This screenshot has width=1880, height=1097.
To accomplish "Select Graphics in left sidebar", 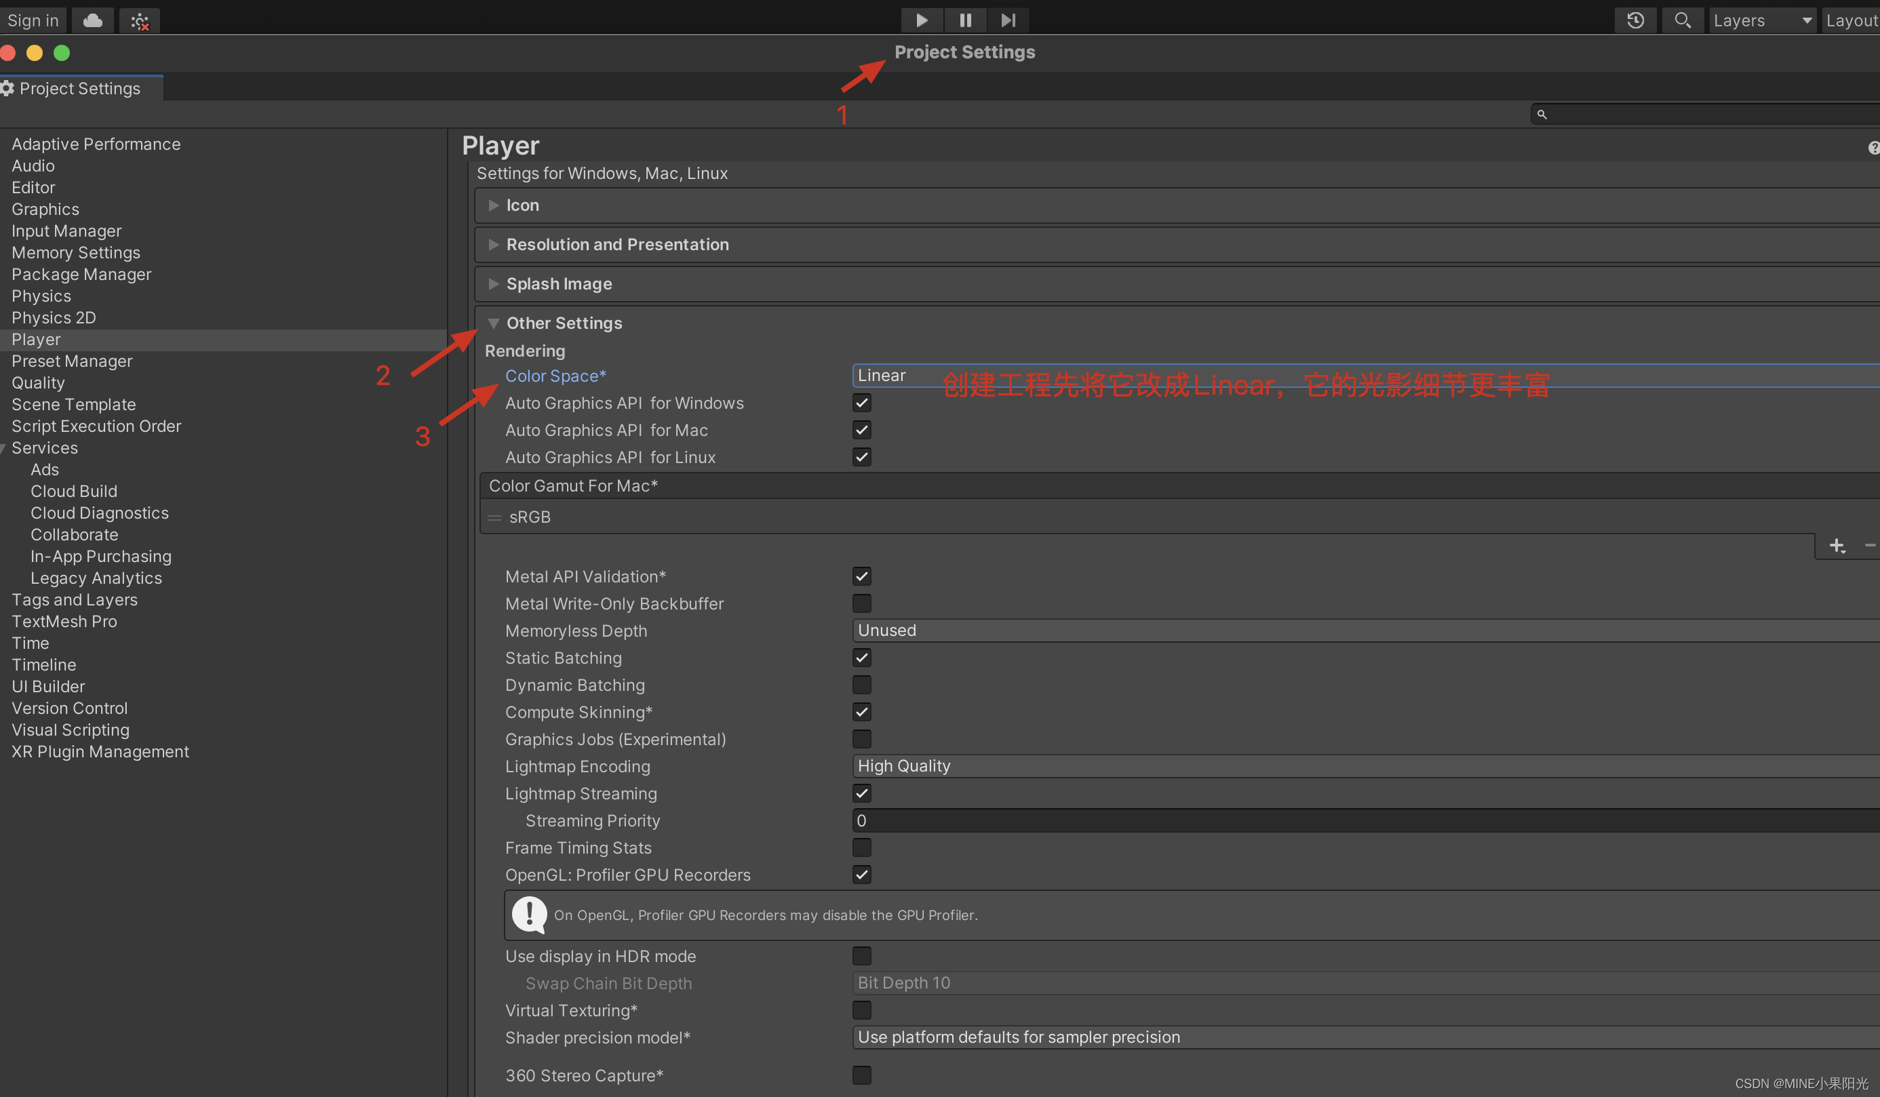I will click(x=44, y=209).
